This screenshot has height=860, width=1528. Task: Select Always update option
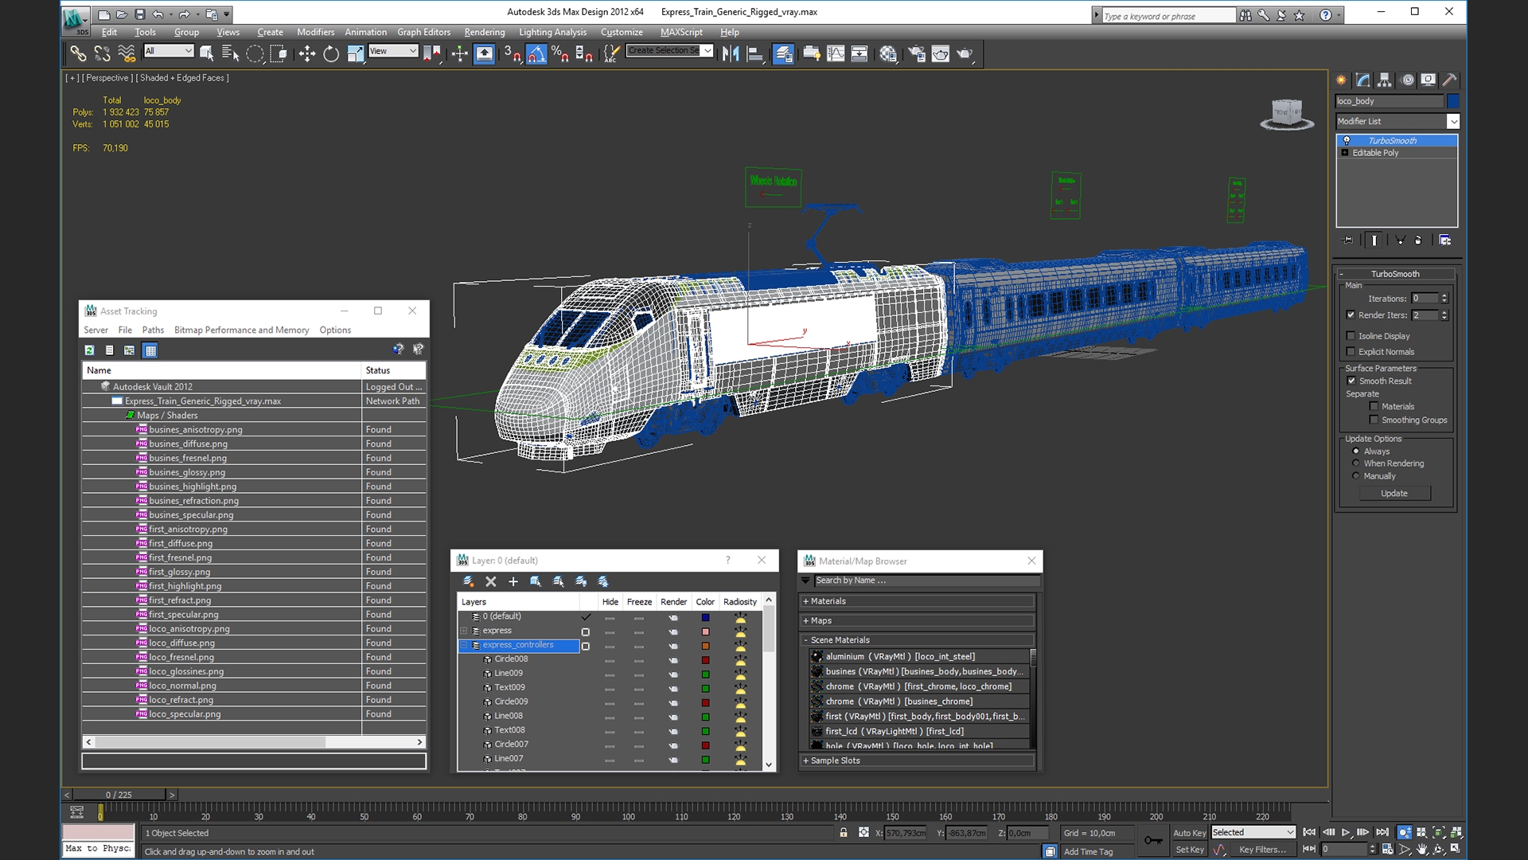(x=1356, y=451)
